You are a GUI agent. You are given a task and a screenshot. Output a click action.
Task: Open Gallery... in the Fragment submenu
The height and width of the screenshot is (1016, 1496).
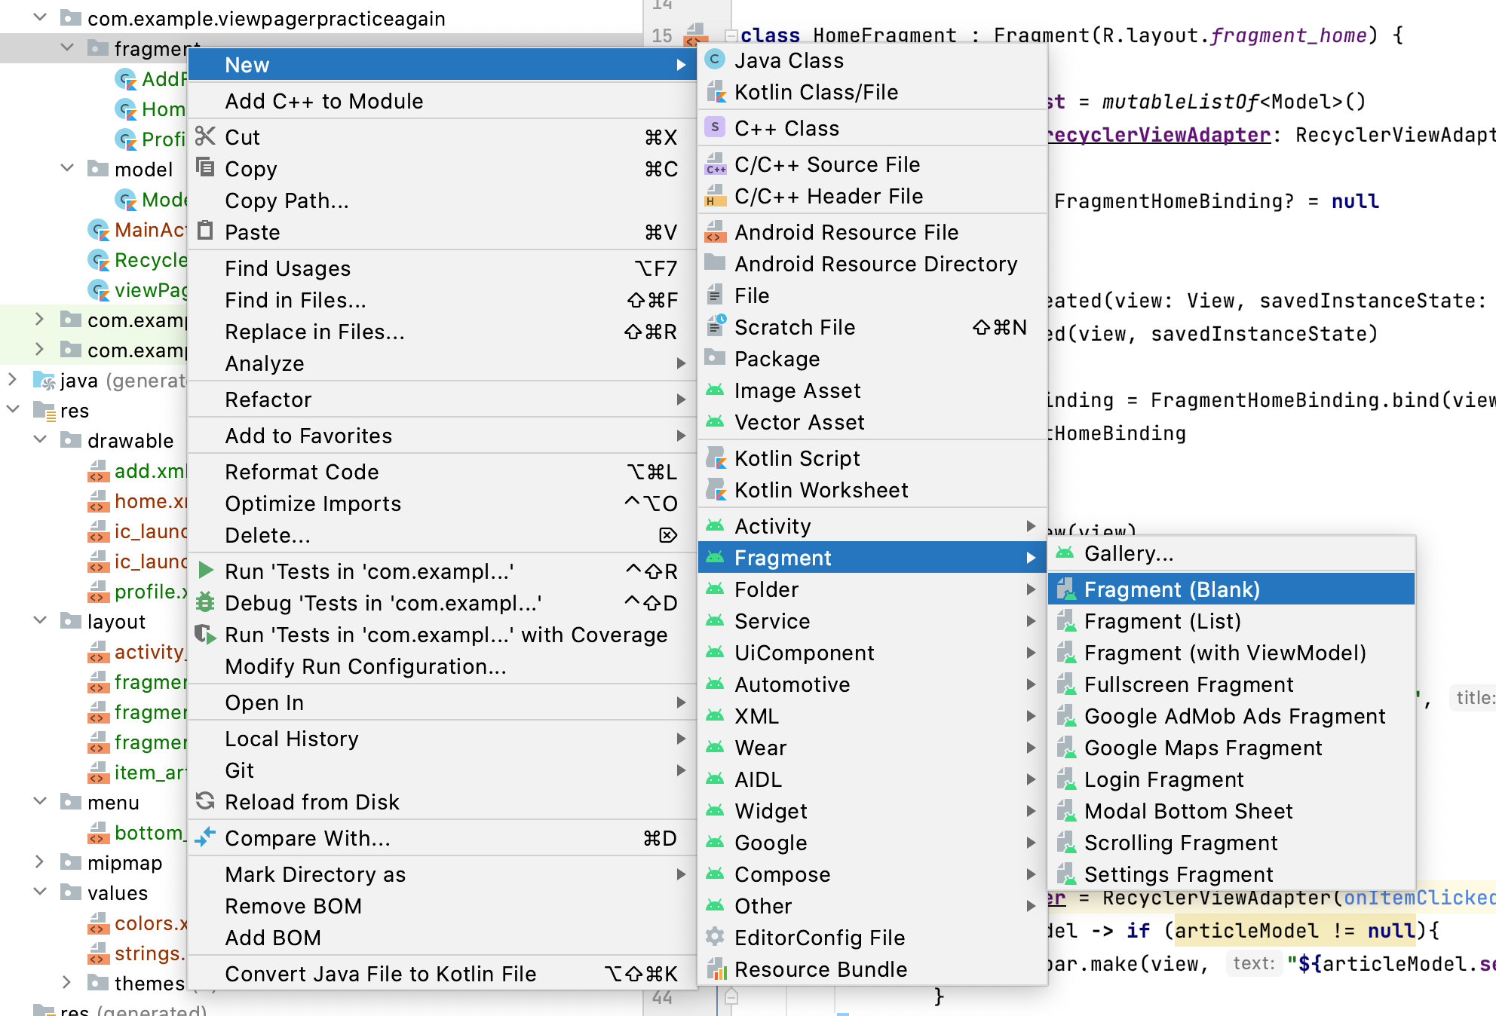1128,553
